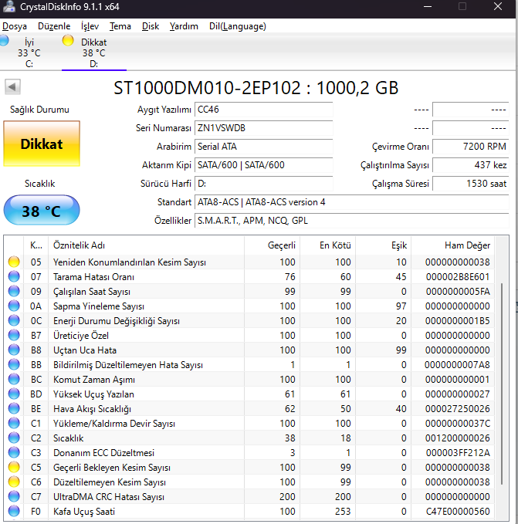Select the Hava Akışı Sıcaklığı row
518x524 pixels.
(249, 409)
